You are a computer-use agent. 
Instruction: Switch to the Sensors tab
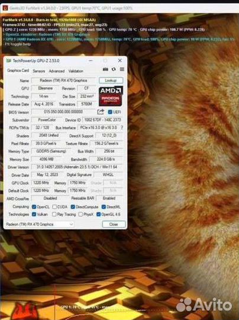point(38,71)
